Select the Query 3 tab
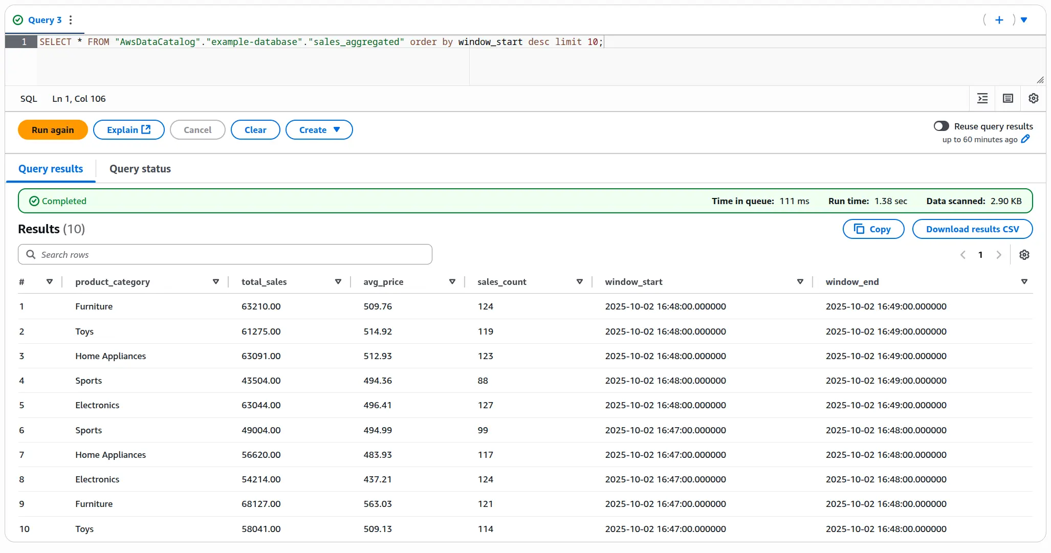The width and height of the screenshot is (1051, 553). (45, 20)
